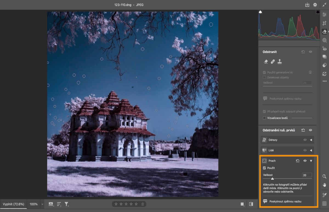Collapse the Prach section with its triangle
Viewport: 329px width, 212px height.
click(x=311, y=161)
